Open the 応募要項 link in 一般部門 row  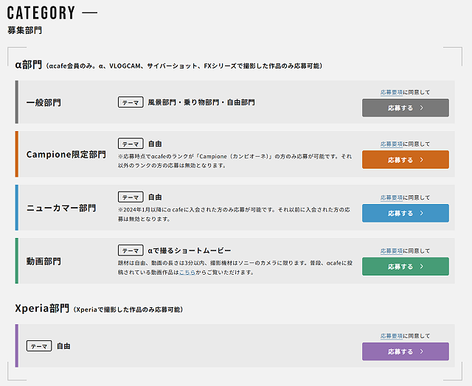coord(391,92)
